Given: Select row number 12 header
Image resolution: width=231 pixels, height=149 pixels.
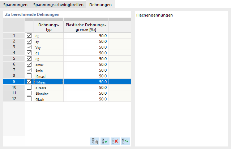Looking at the screenshot, I should tap(14, 99).
